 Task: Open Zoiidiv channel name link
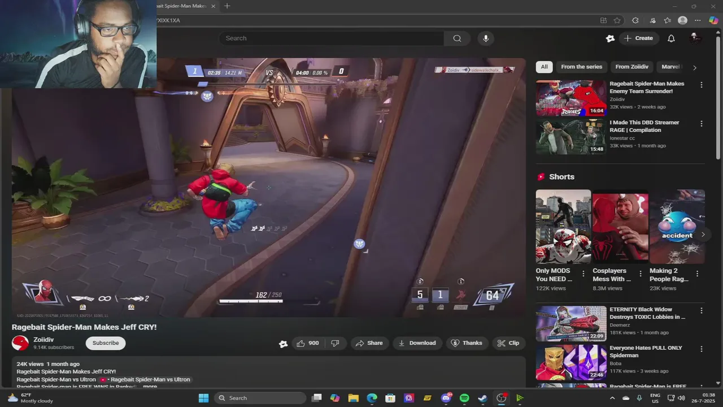click(43, 340)
